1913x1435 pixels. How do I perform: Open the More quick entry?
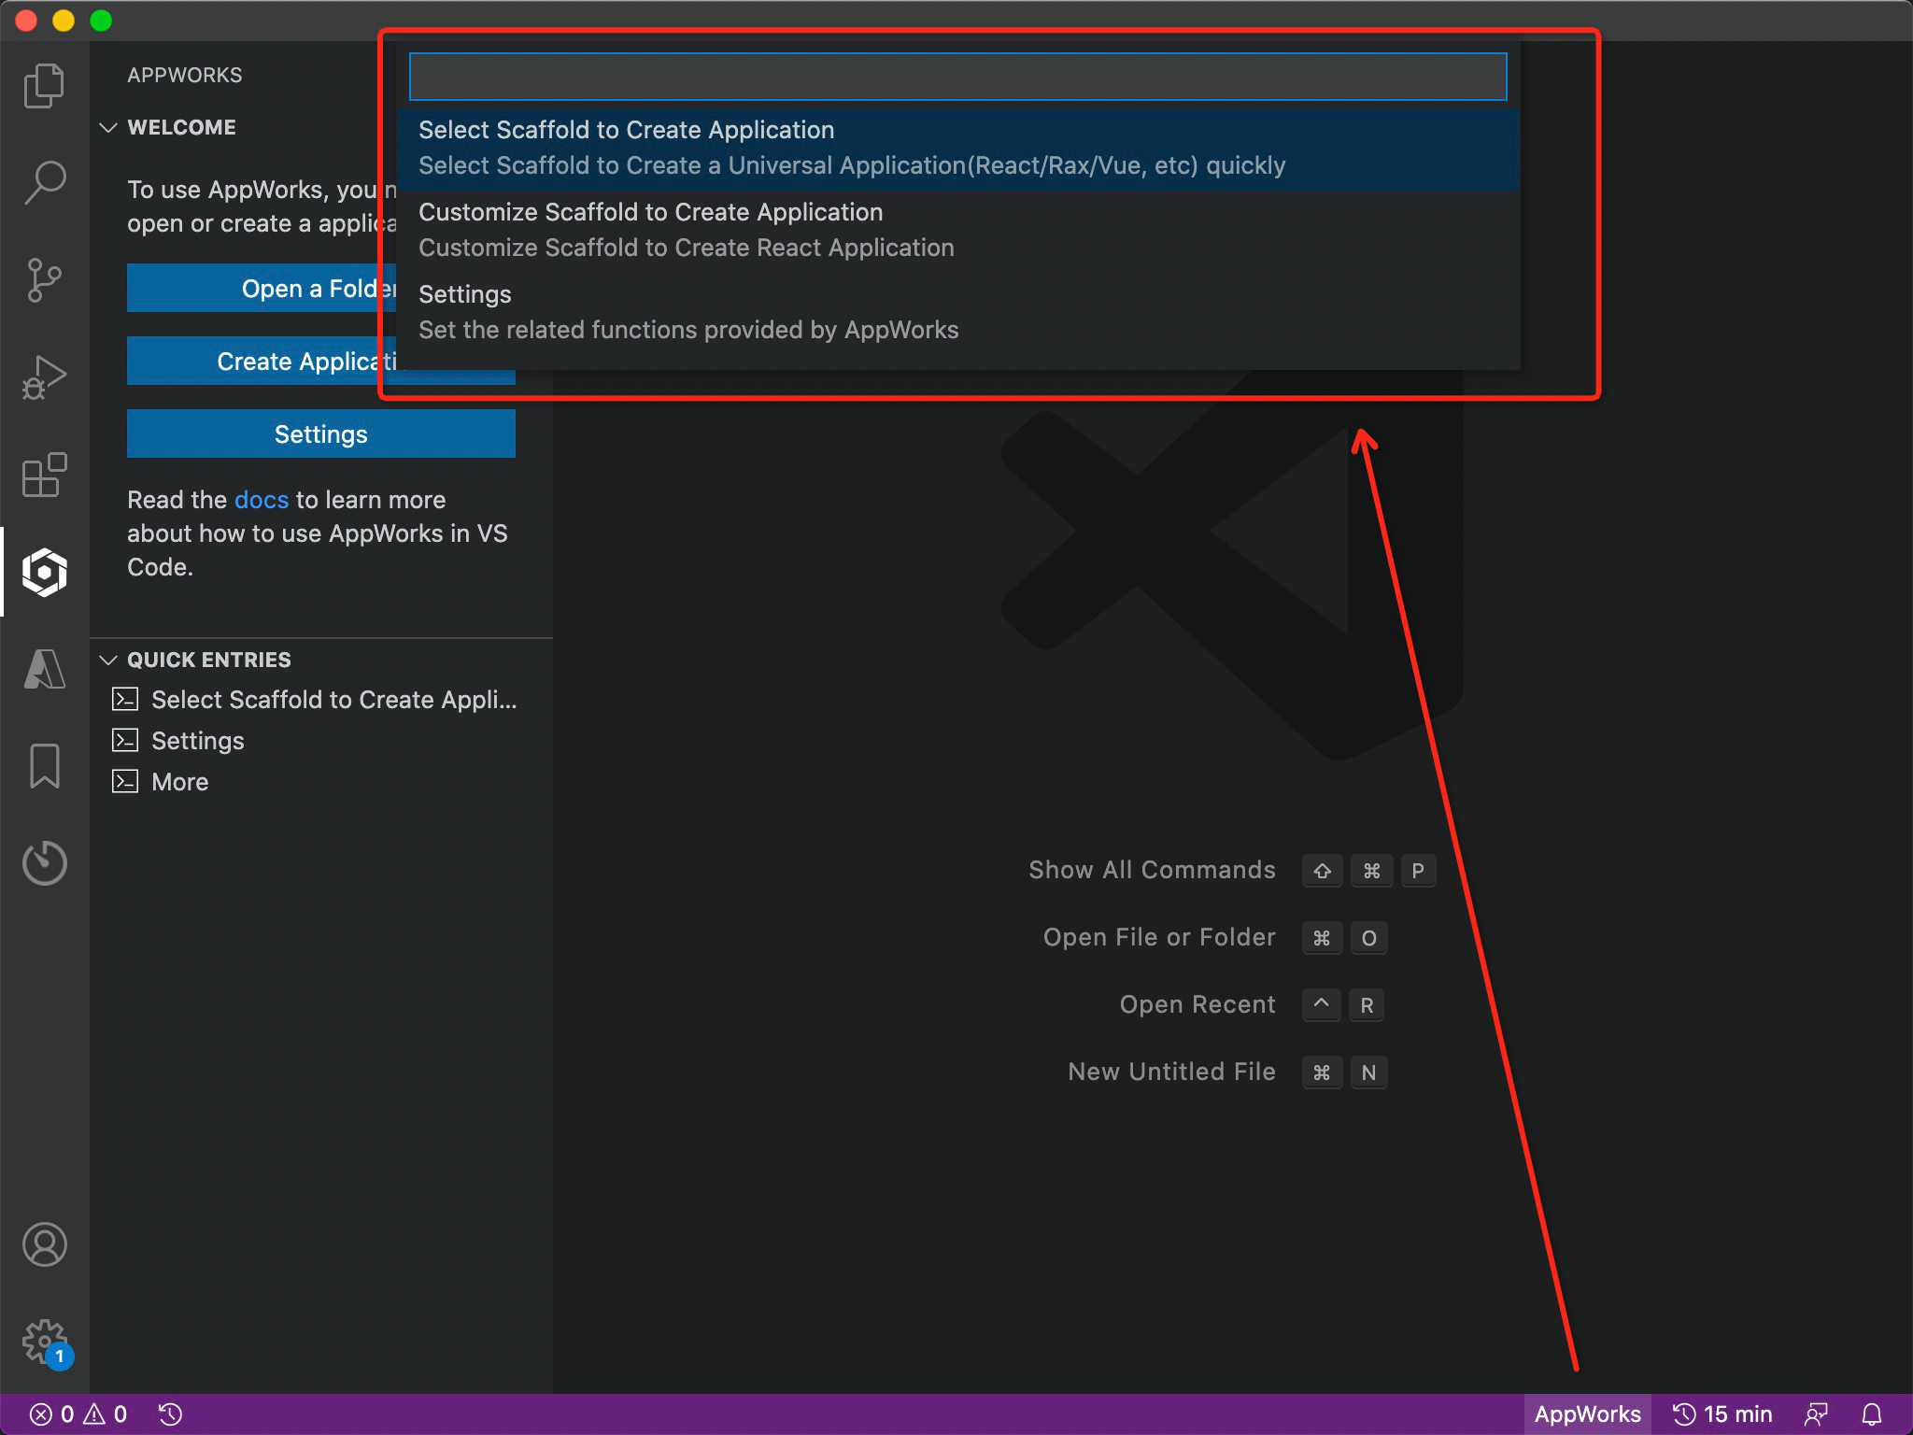point(179,782)
